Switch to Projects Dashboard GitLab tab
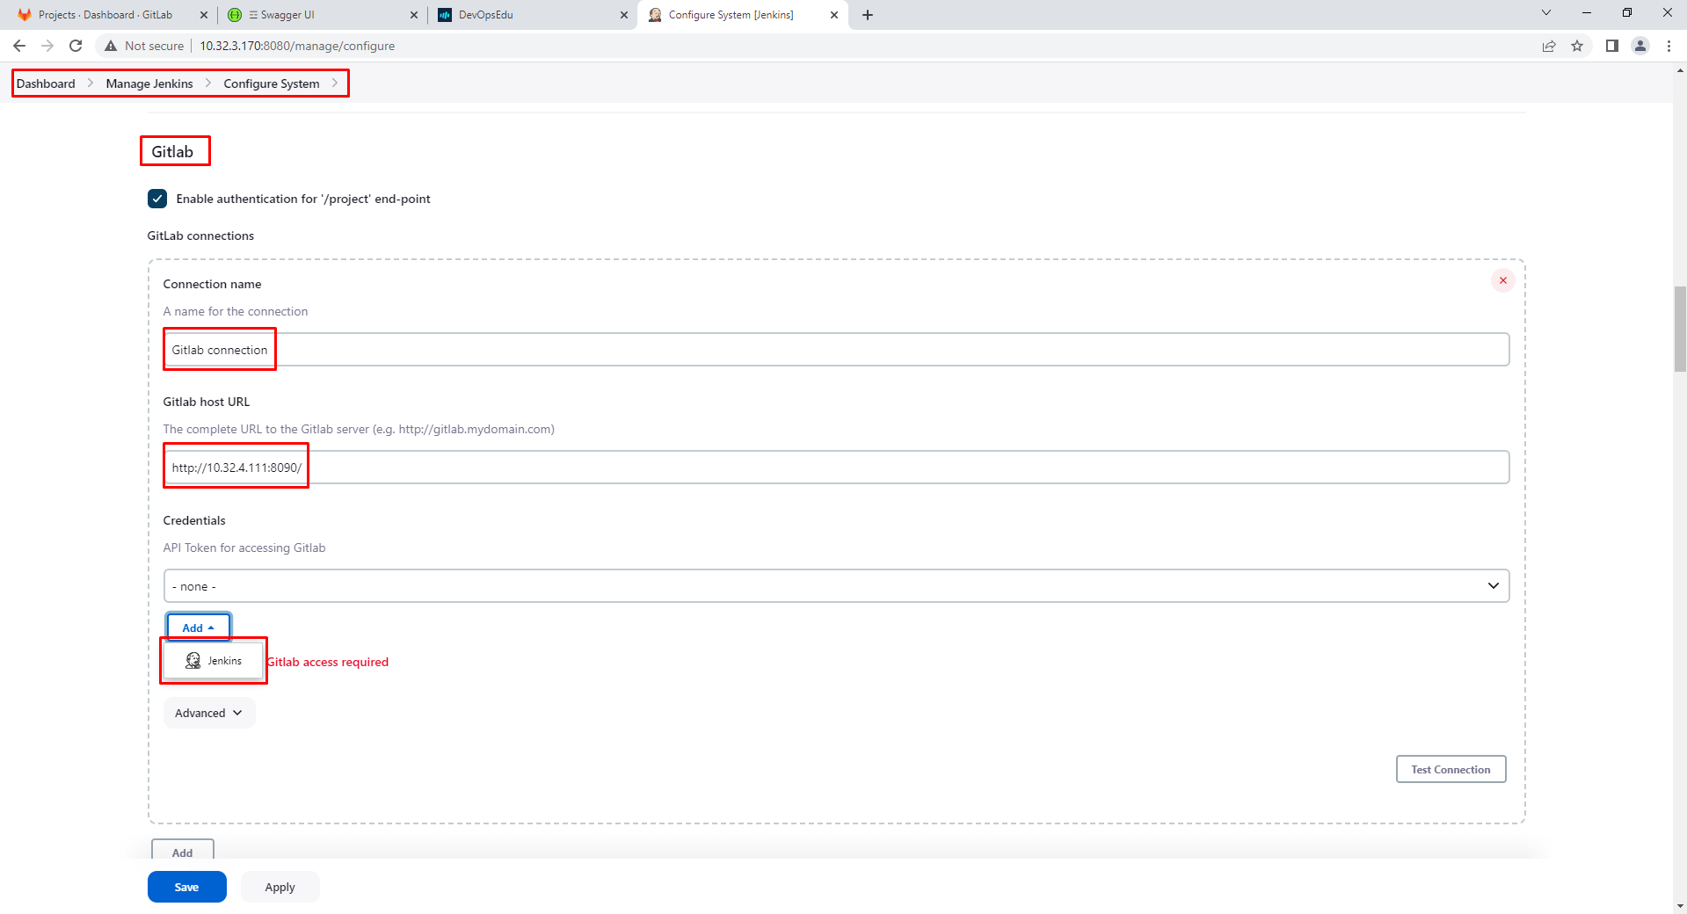Viewport: 1687px width, 914px height. click(105, 15)
